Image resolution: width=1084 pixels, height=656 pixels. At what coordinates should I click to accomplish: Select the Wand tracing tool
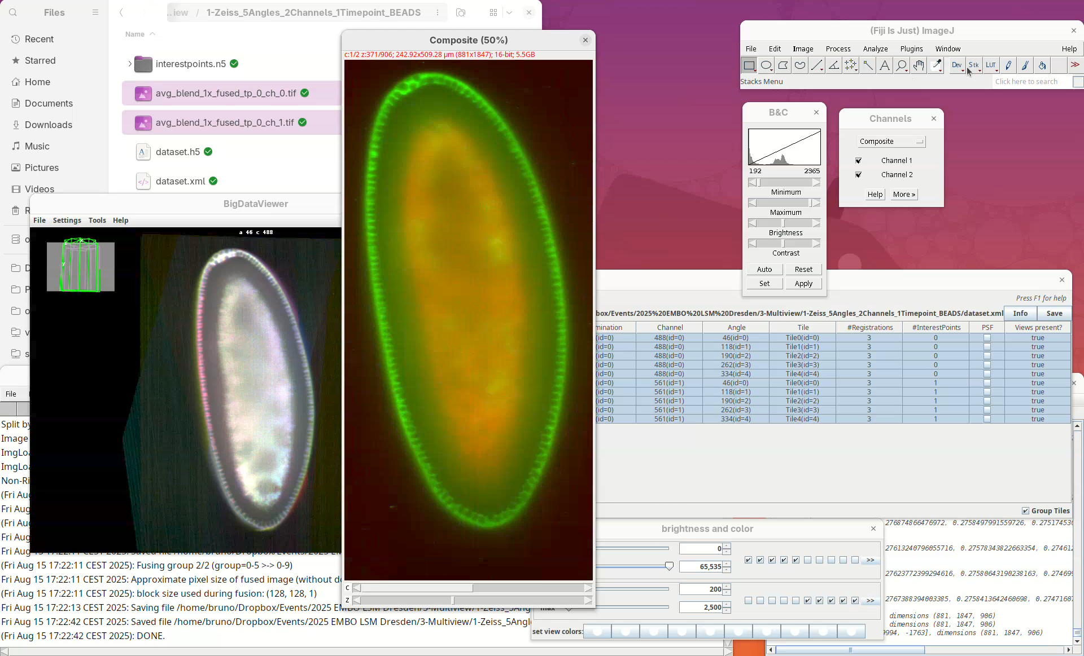coord(867,65)
